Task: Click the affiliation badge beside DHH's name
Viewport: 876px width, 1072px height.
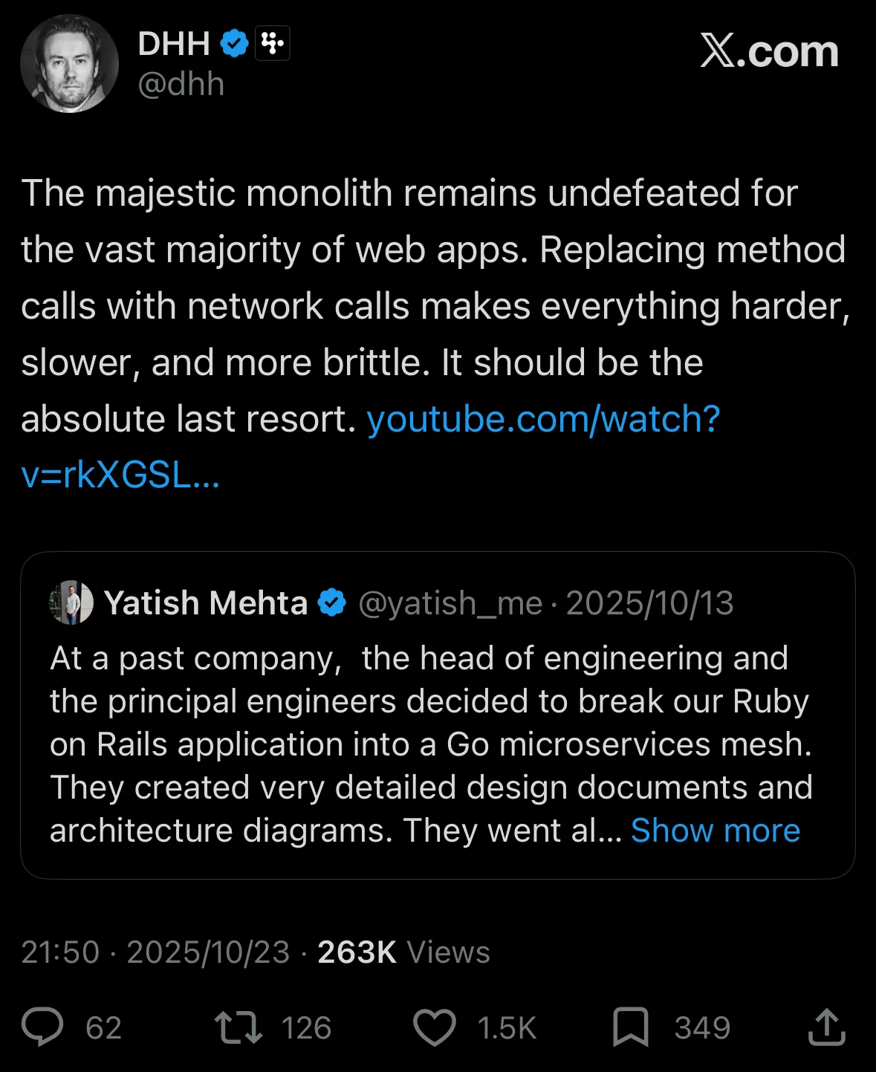Action: coord(272,44)
